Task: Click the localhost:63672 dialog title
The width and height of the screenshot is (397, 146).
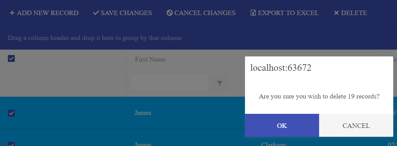Action: (281, 68)
